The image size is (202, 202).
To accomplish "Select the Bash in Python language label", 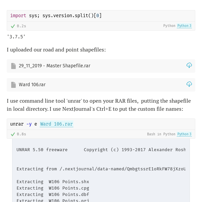I will (161, 134).
